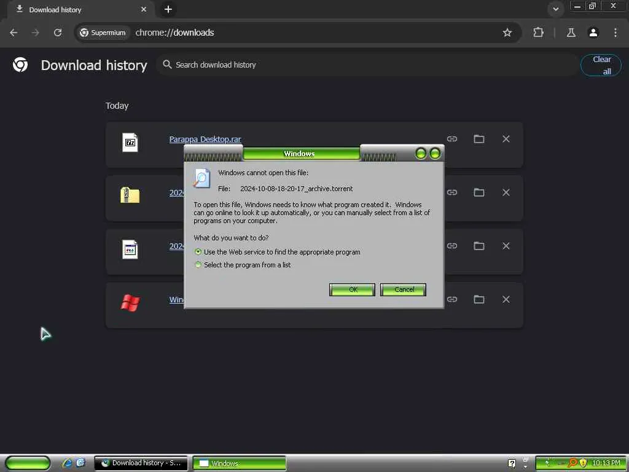Reload the downloads page
Viewport: 629px width, 472px height.
click(58, 33)
